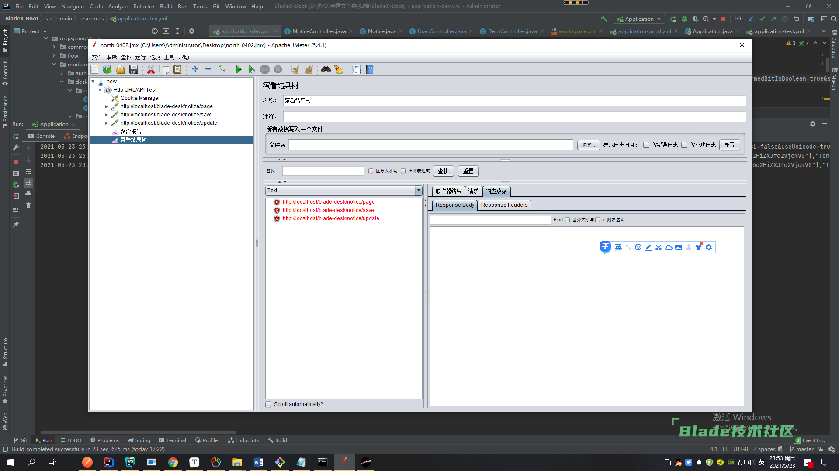
Task: Click the JMeter Copy icon
Action: coord(164,69)
